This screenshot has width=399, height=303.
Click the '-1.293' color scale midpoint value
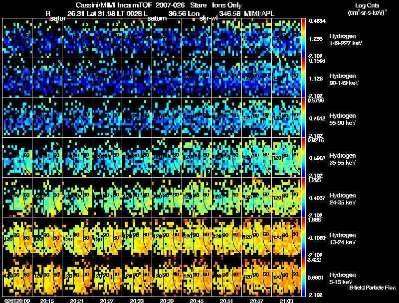click(x=315, y=39)
